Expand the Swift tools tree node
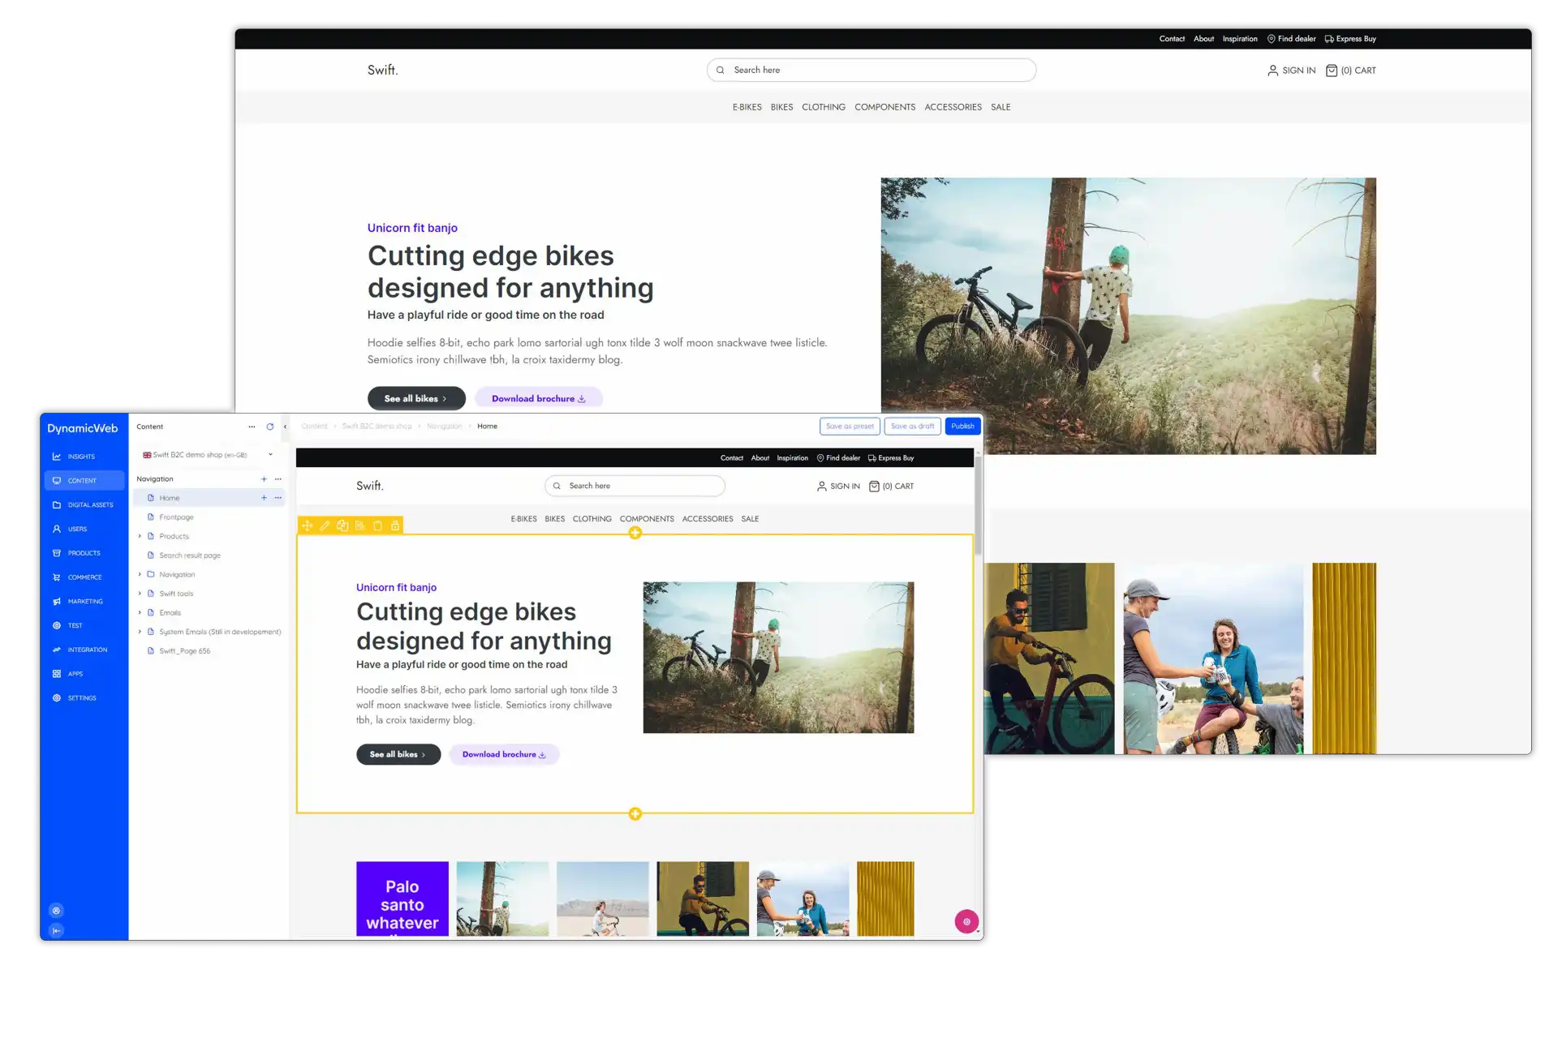Image resolution: width=1558 pixels, height=1038 pixels. (140, 594)
